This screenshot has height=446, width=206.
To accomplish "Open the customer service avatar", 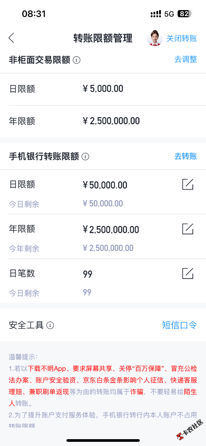I will (155, 38).
